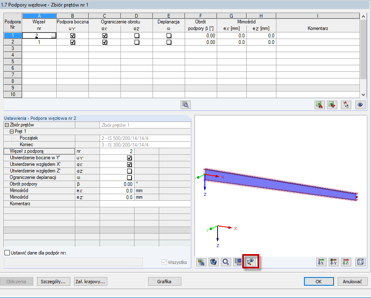Toggle rotation restraint φX' for support 2
371x298 pixels.
tap(104, 42)
